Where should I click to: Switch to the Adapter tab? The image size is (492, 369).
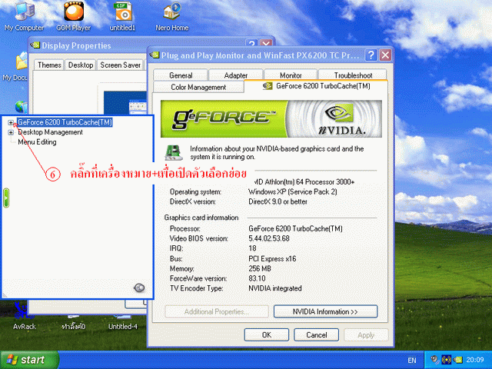point(236,75)
